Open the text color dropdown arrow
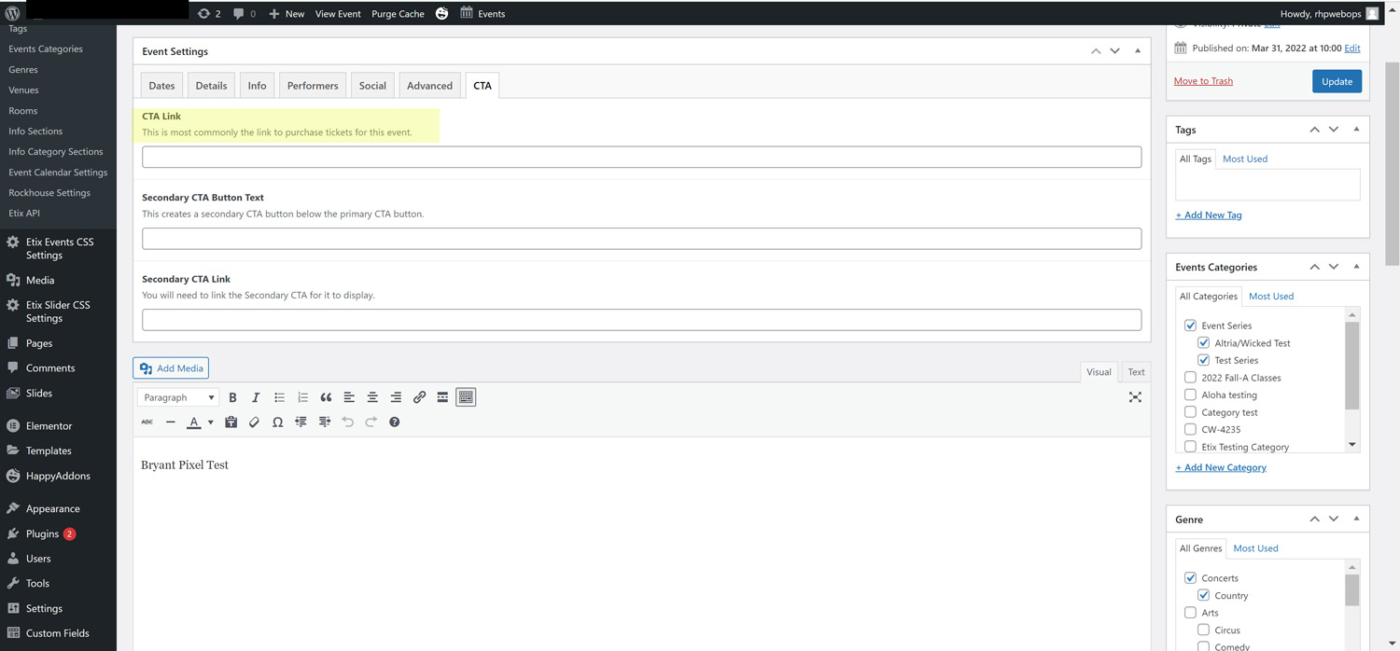Screen dimensions: 1400x651 pyautogui.click(x=210, y=422)
